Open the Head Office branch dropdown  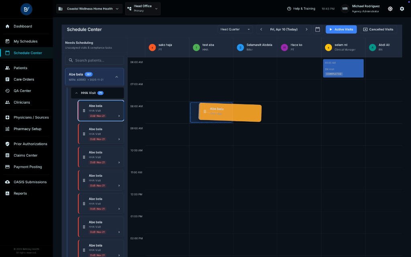pos(143,8)
